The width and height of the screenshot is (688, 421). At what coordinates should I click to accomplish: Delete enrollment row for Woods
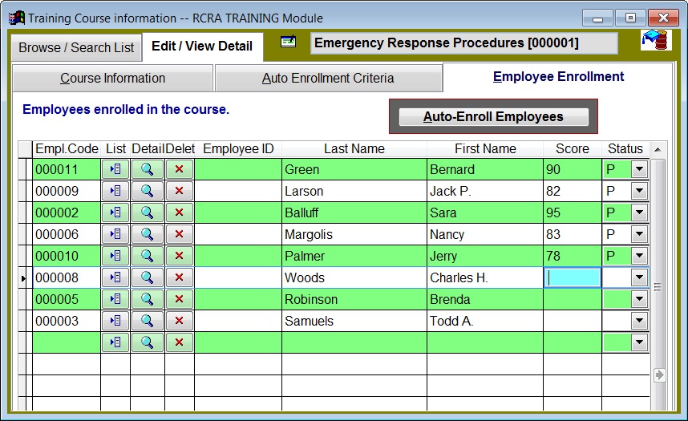click(180, 277)
